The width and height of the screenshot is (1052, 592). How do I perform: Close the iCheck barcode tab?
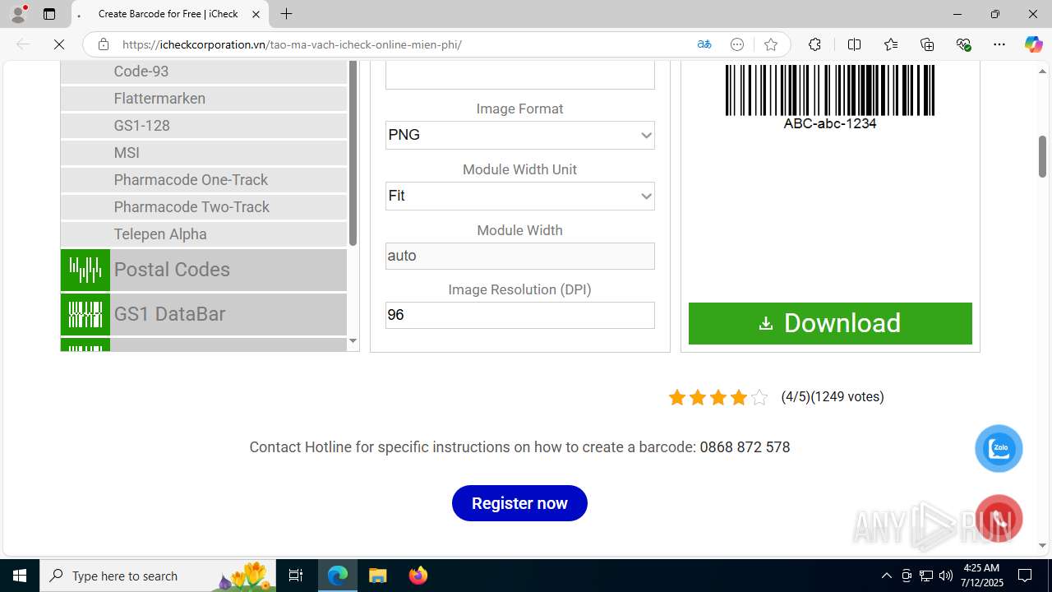[x=256, y=14]
